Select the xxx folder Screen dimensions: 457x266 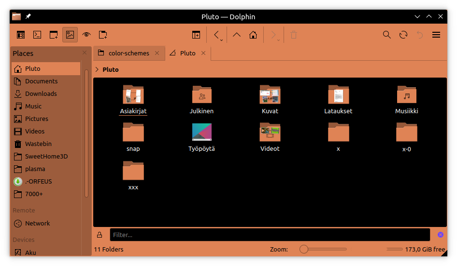click(133, 175)
